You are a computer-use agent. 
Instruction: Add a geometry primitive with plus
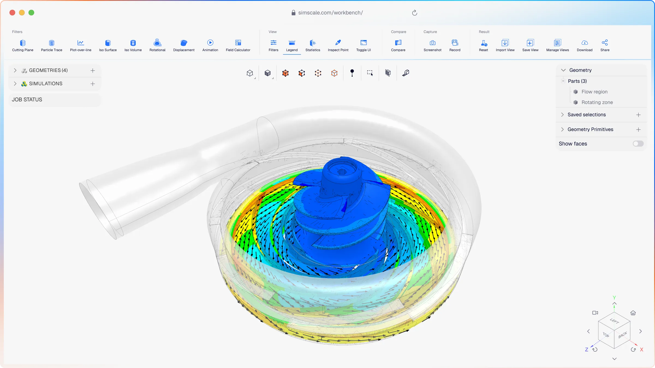[638, 130]
